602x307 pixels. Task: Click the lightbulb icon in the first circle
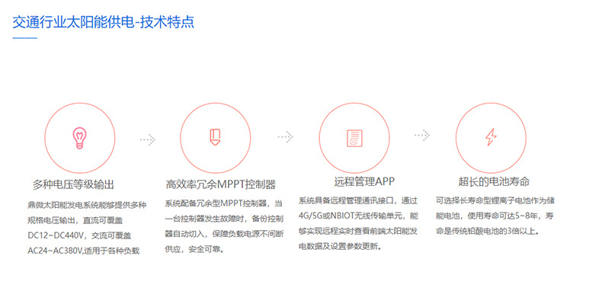pyautogui.click(x=78, y=138)
